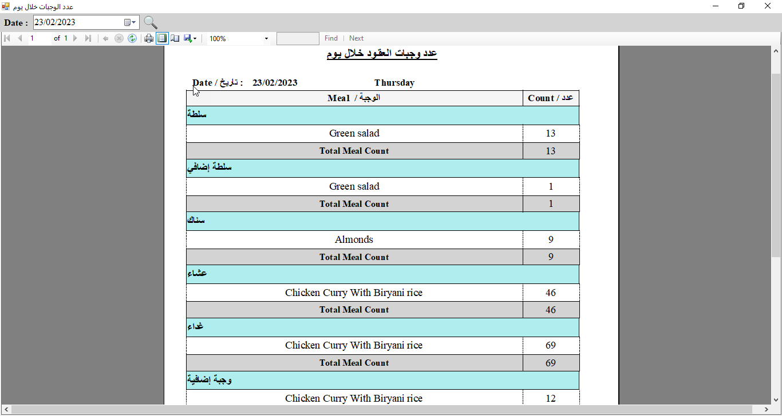Go to the next report page
This screenshot has height=416, width=782.
[75, 38]
